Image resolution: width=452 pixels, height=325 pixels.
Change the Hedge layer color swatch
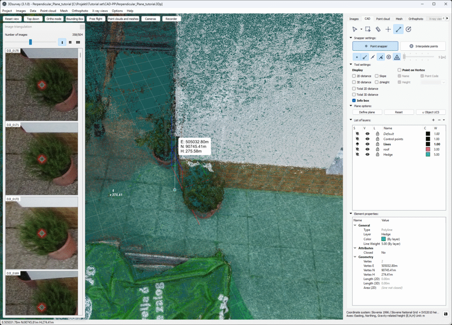(x=428, y=155)
